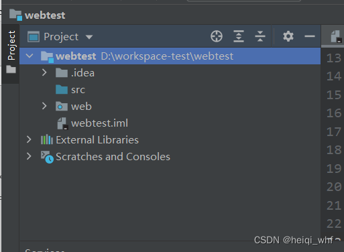Click the Expand All toolbar icon
This screenshot has height=252, width=344.
click(239, 36)
